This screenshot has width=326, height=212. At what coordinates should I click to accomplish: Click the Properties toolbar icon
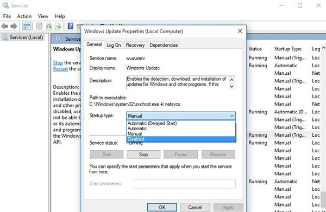tap(39, 26)
